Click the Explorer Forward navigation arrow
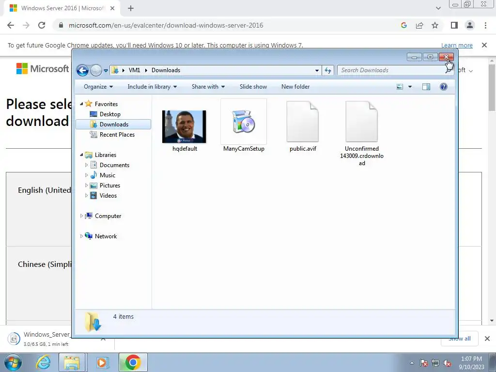Screen dimensions: 496x372 pos(96,70)
